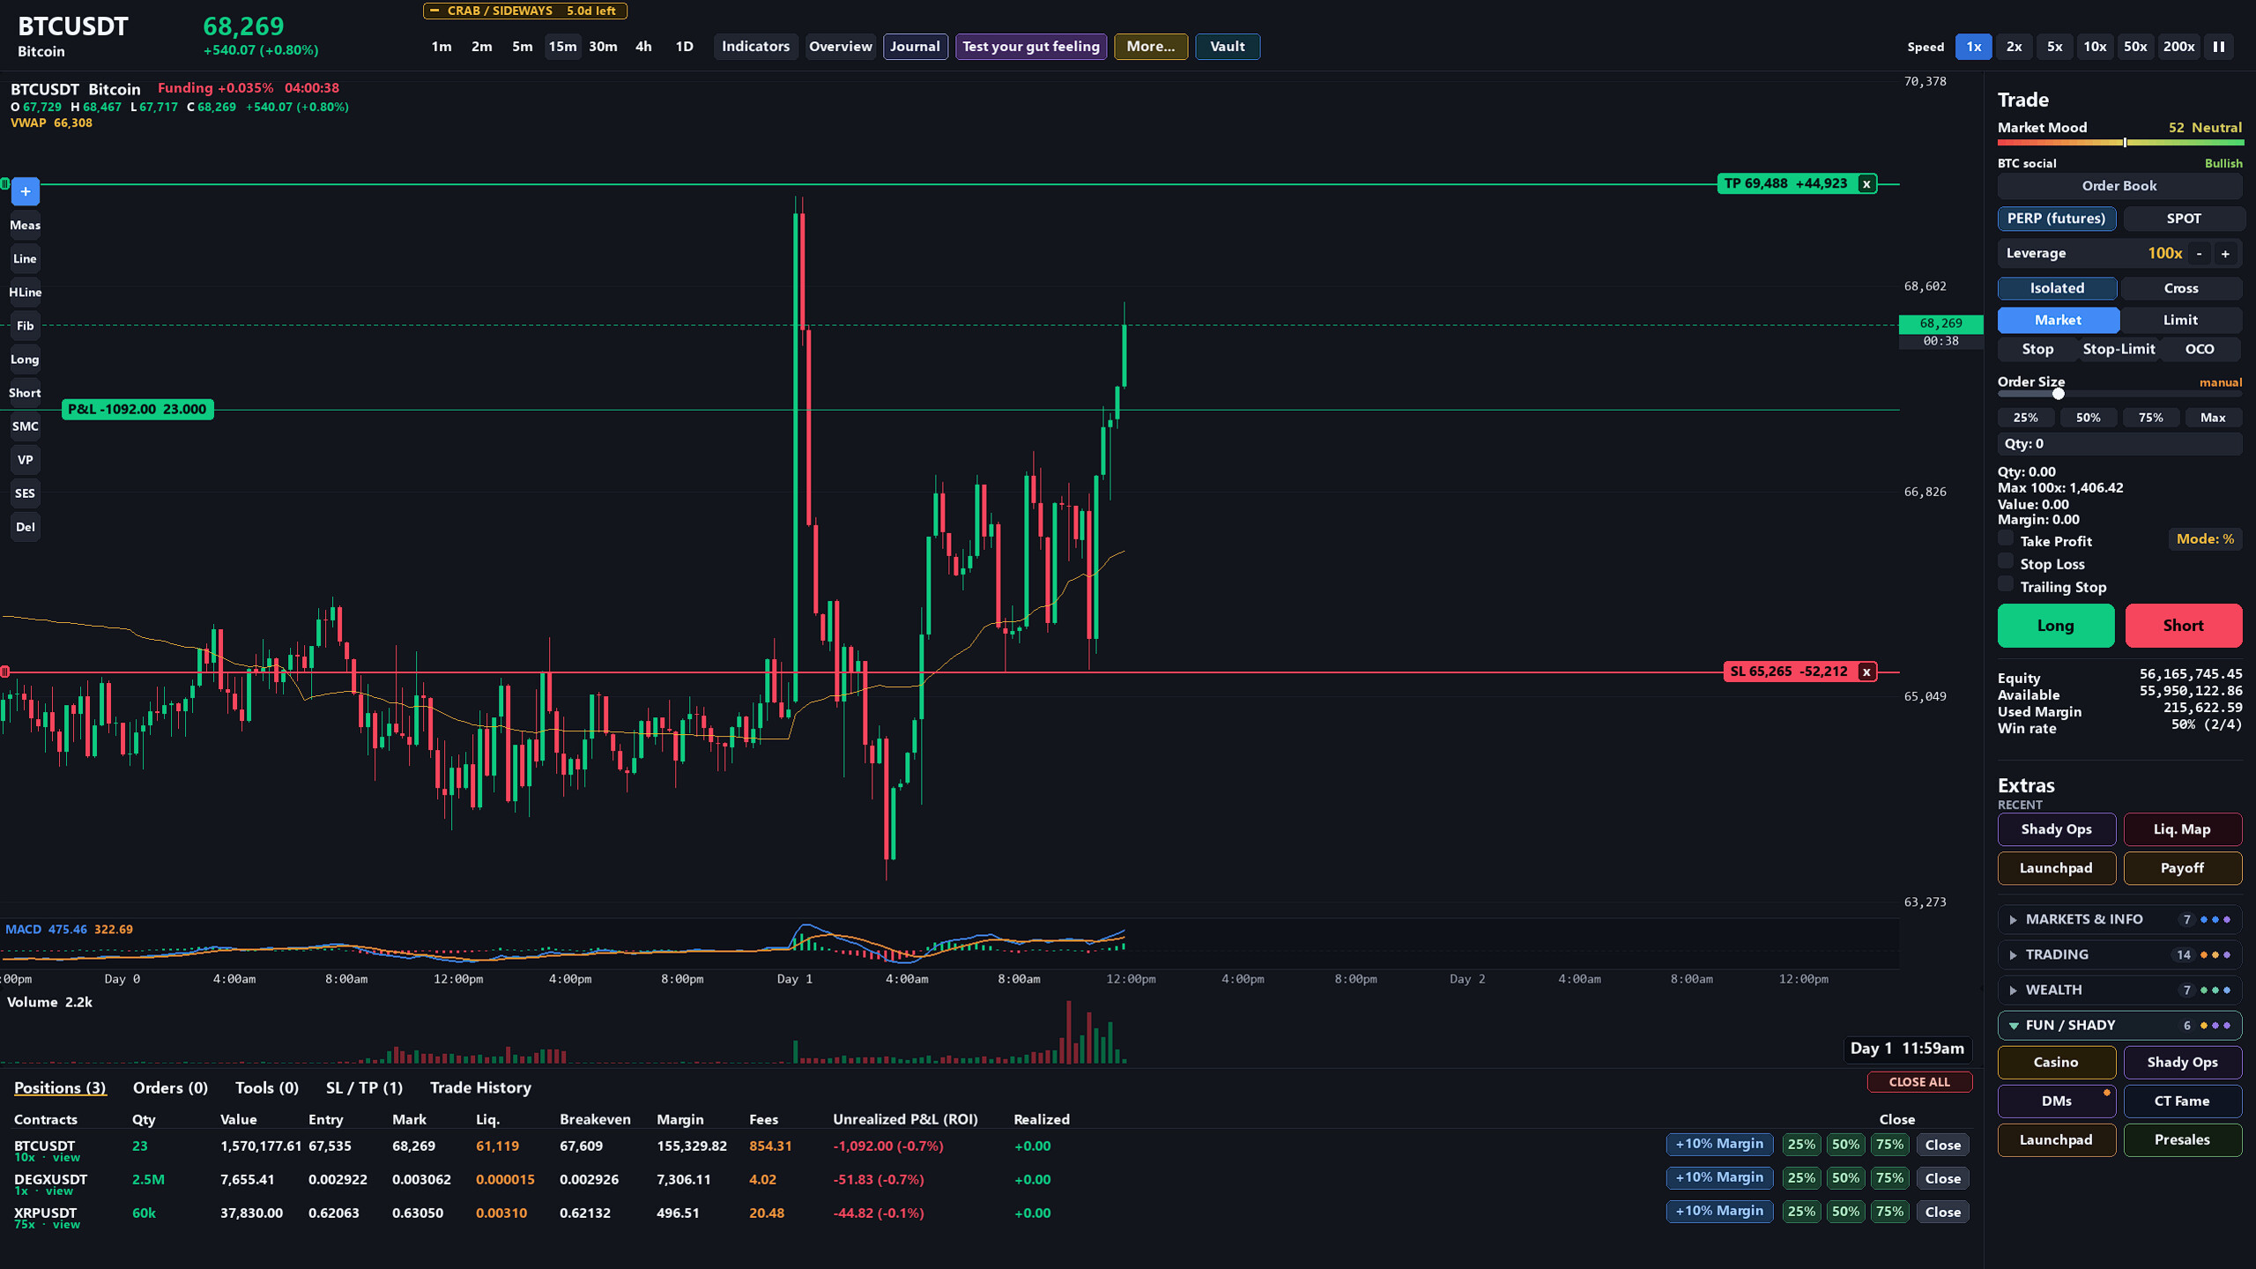Toggle the Mode: % setting
This screenshot has height=1269, width=2256.
click(x=2205, y=538)
